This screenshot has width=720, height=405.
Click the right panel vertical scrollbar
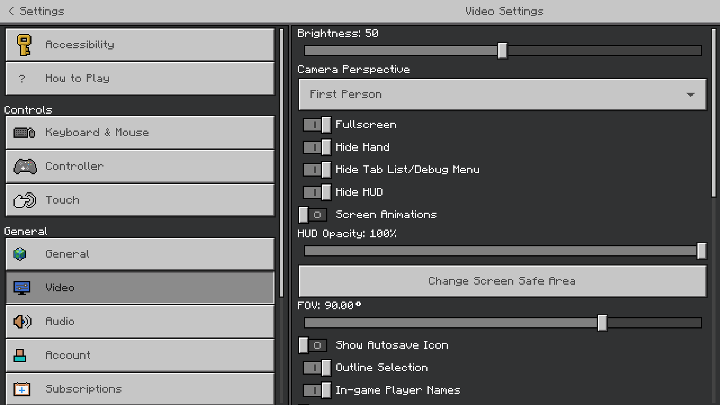coord(714,112)
